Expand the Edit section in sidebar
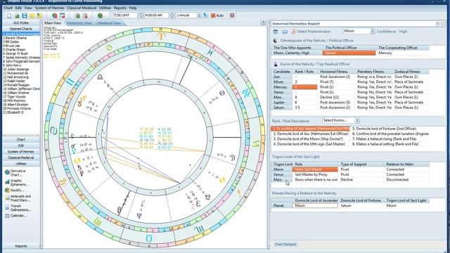This screenshot has height=253, width=450. tap(21, 145)
